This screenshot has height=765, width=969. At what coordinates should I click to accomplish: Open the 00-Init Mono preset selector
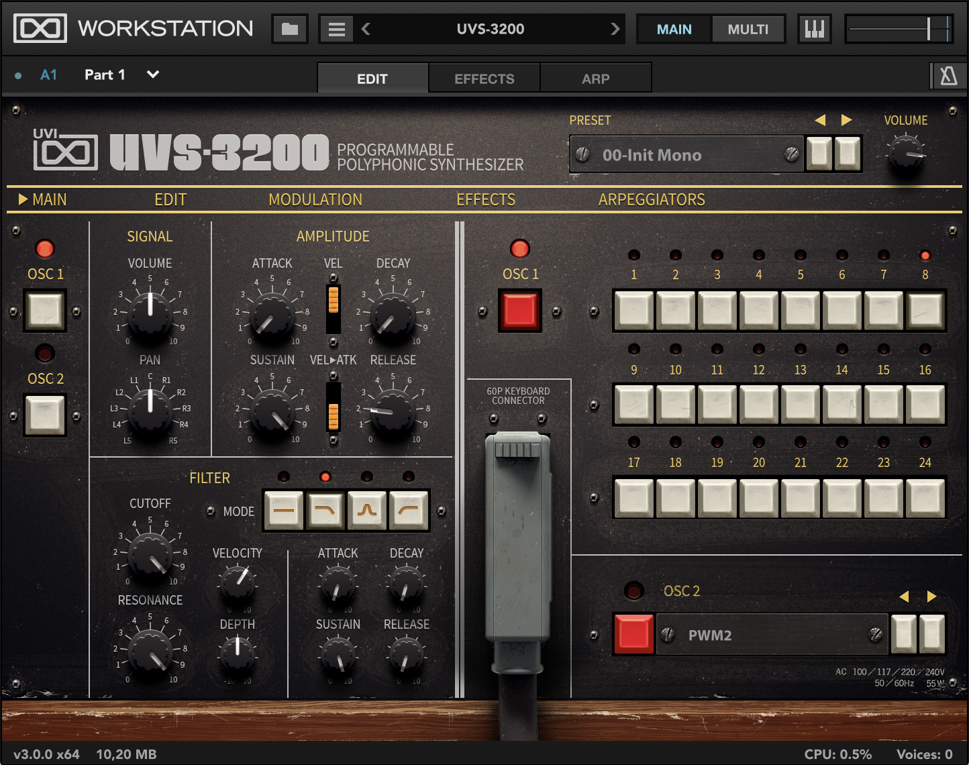[x=686, y=154]
